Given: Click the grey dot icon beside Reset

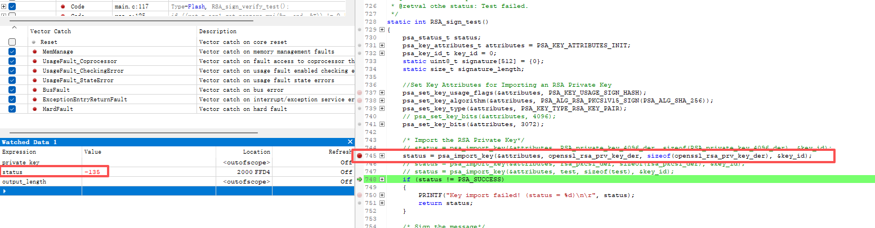Looking at the screenshot, I should [35, 42].
